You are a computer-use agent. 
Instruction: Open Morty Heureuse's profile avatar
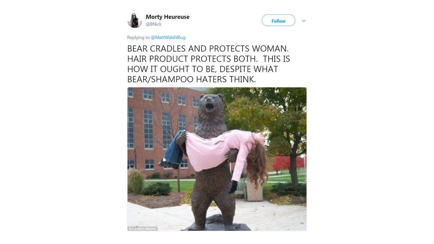click(134, 21)
